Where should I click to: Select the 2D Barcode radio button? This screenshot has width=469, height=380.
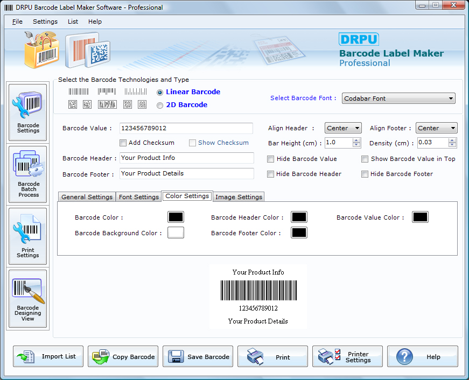159,104
